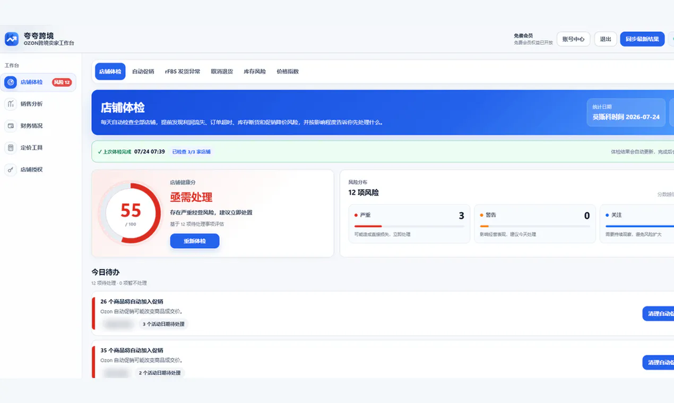Click the 同步最新结果 button
The height and width of the screenshot is (403, 674).
point(642,39)
